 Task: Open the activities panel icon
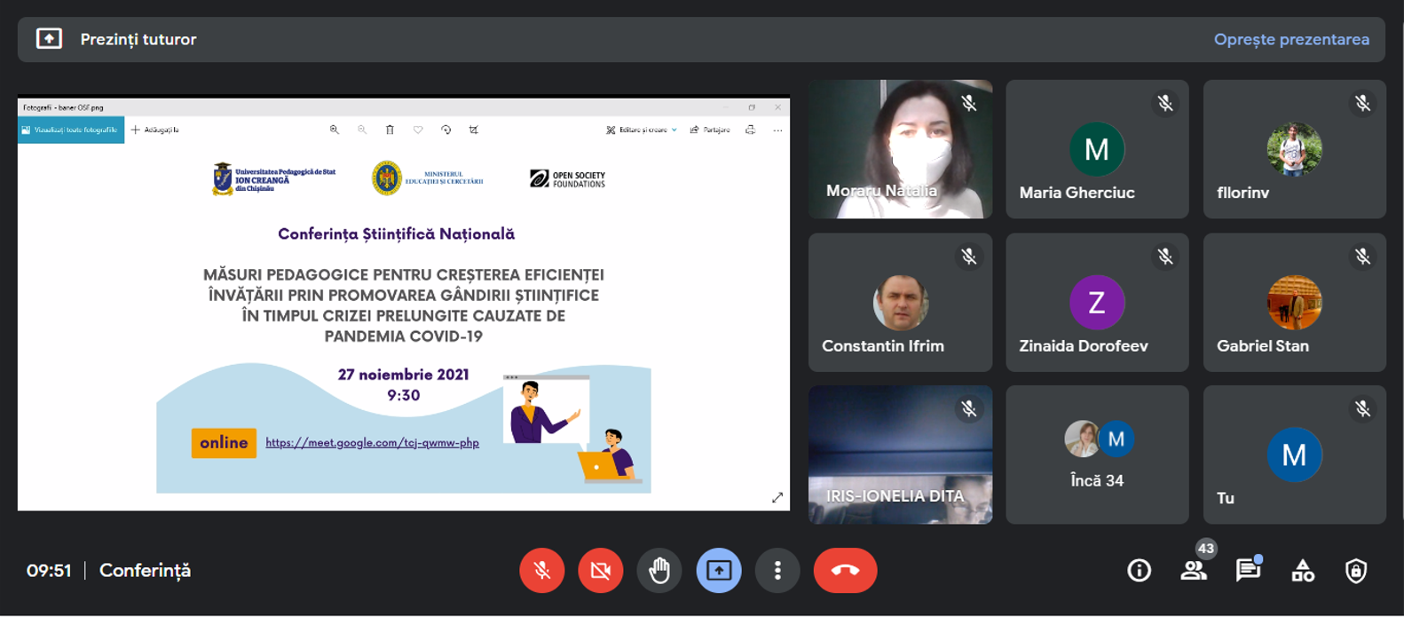(1302, 570)
